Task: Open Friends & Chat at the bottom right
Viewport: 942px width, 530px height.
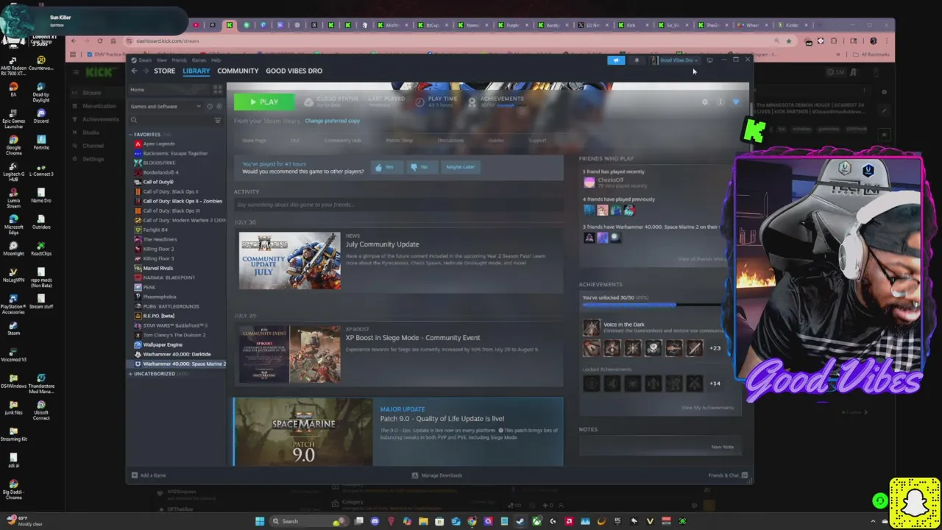Action: pos(727,476)
